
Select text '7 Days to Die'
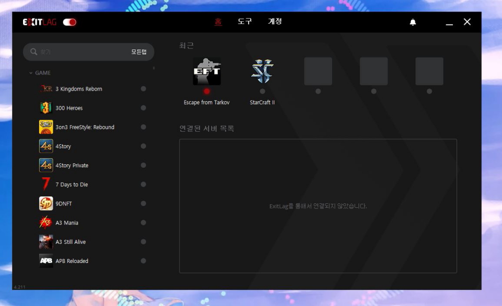tap(71, 184)
